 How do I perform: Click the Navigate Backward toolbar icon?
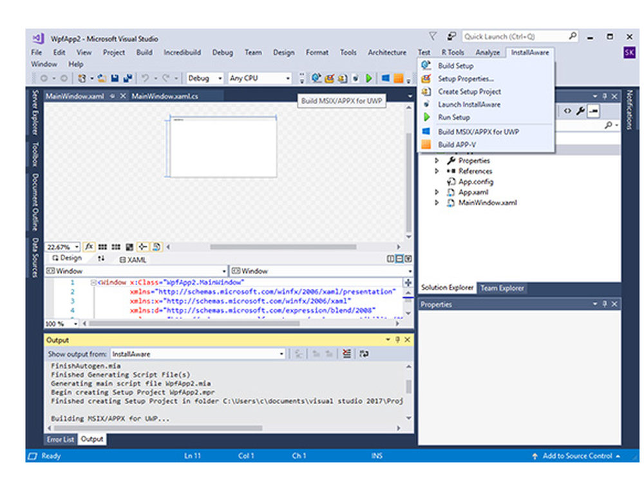pyautogui.click(x=44, y=78)
